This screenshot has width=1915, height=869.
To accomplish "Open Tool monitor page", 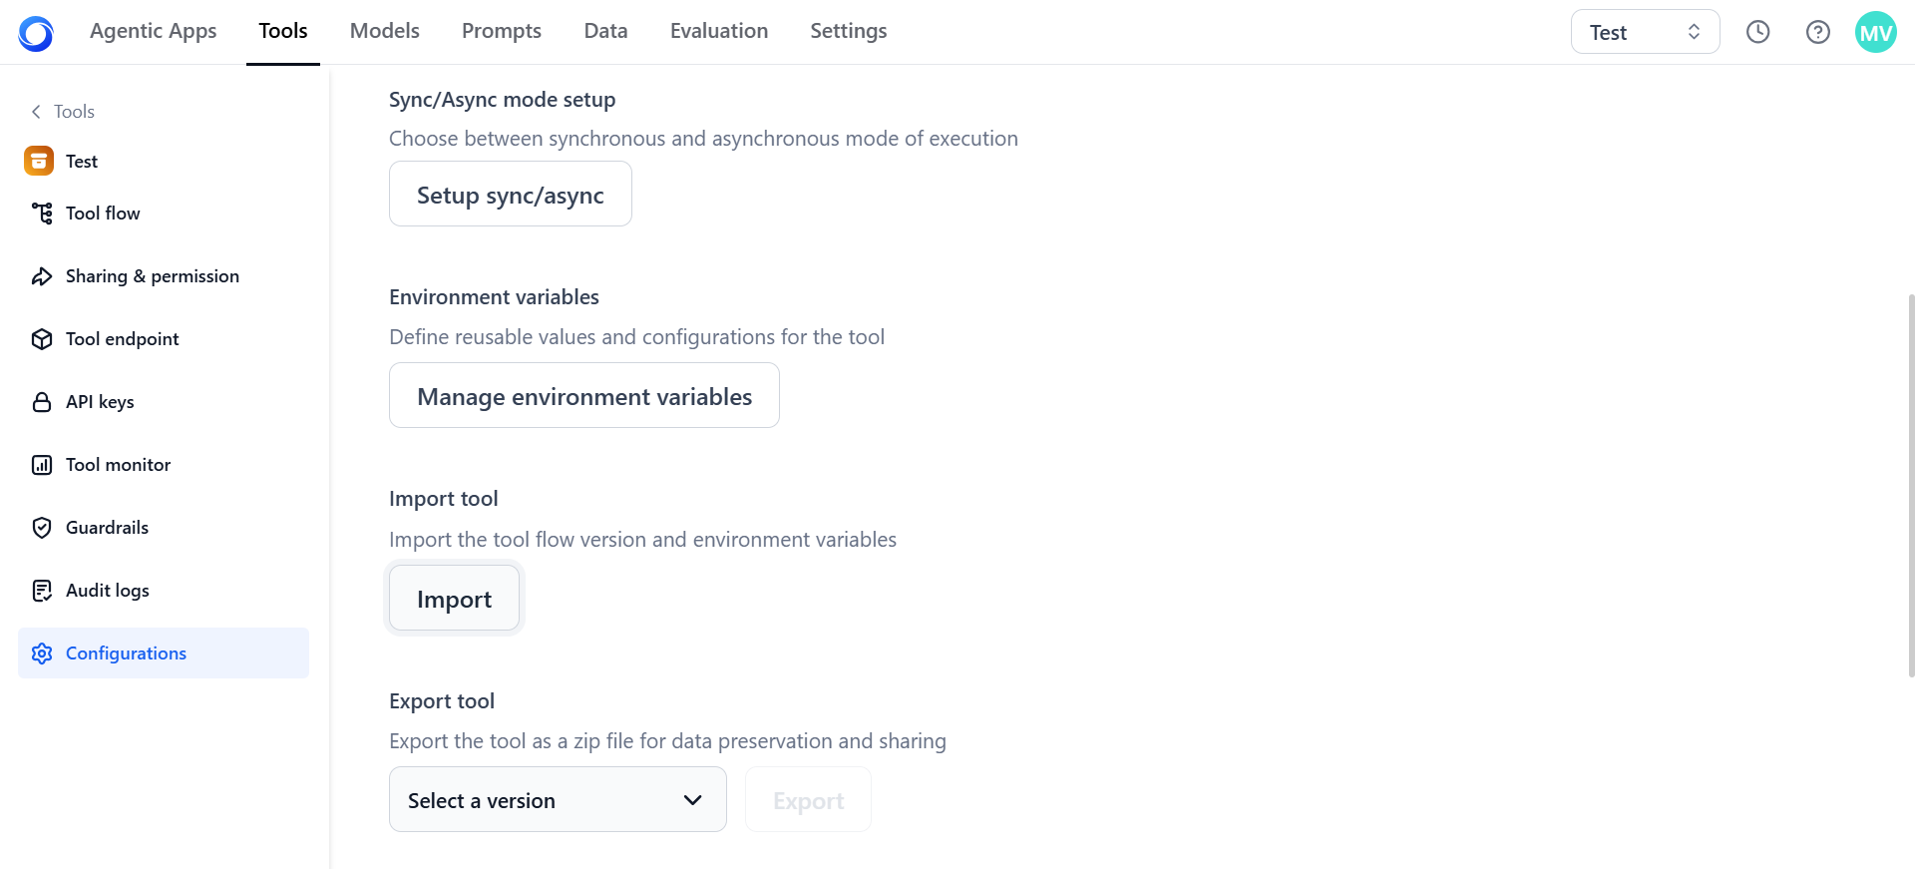I will click(164, 465).
